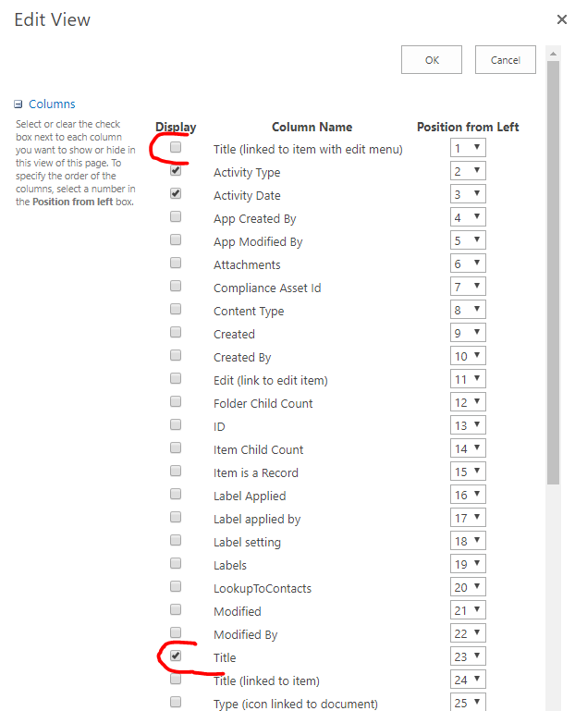Enable the Attachments column checkbox

point(176,264)
